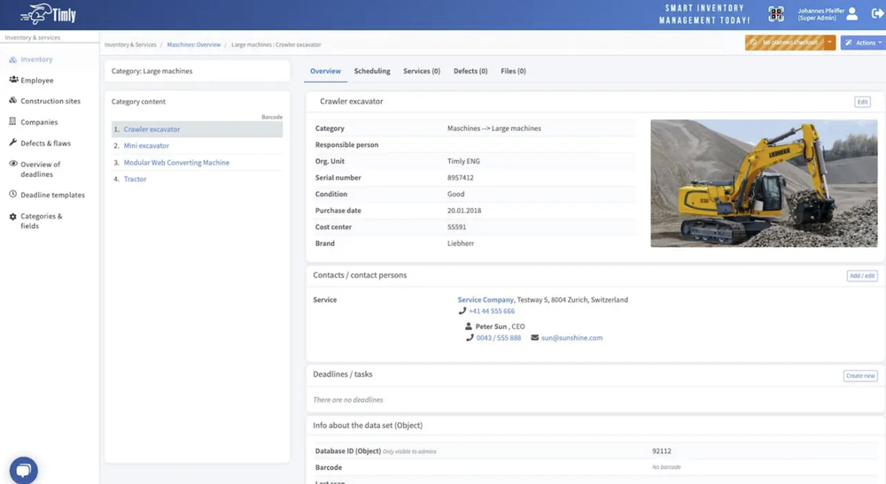Switch to the Scheduling tab
This screenshot has width=886, height=484.
[x=372, y=71]
